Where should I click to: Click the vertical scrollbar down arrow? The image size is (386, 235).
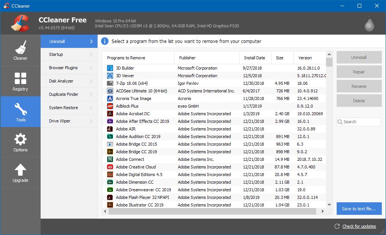coord(329,205)
